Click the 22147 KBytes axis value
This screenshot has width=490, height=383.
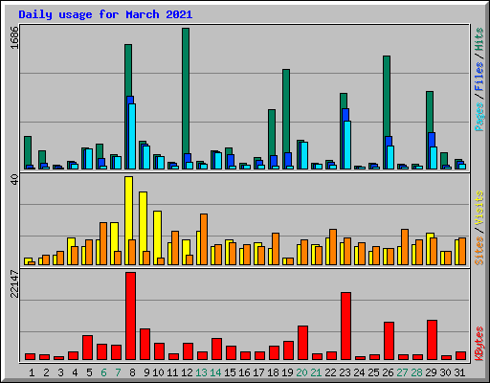[14, 283]
